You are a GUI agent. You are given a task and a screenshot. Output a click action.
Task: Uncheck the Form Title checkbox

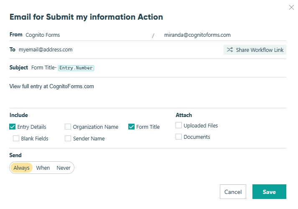coord(131,127)
